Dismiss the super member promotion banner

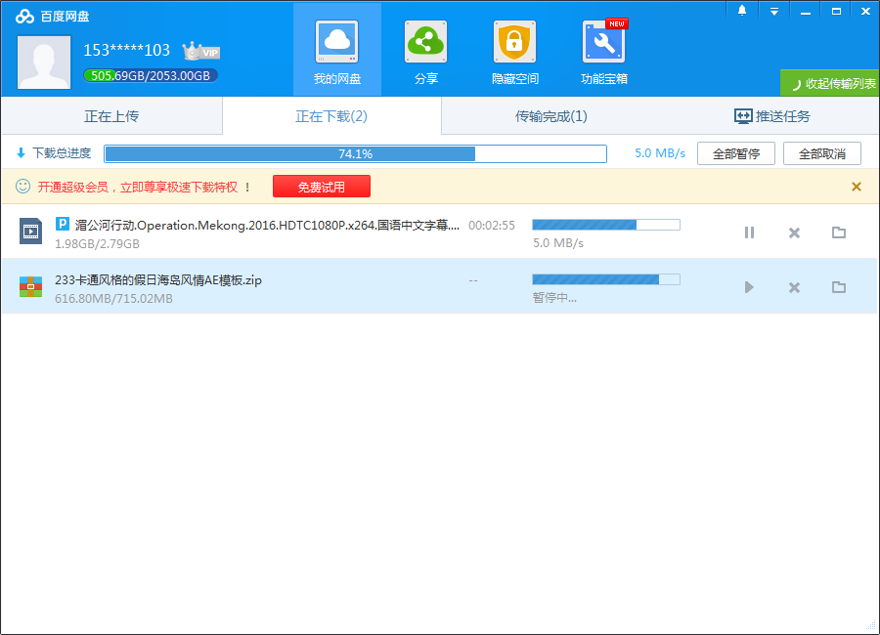pyautogui.click(x=856, y=187)
